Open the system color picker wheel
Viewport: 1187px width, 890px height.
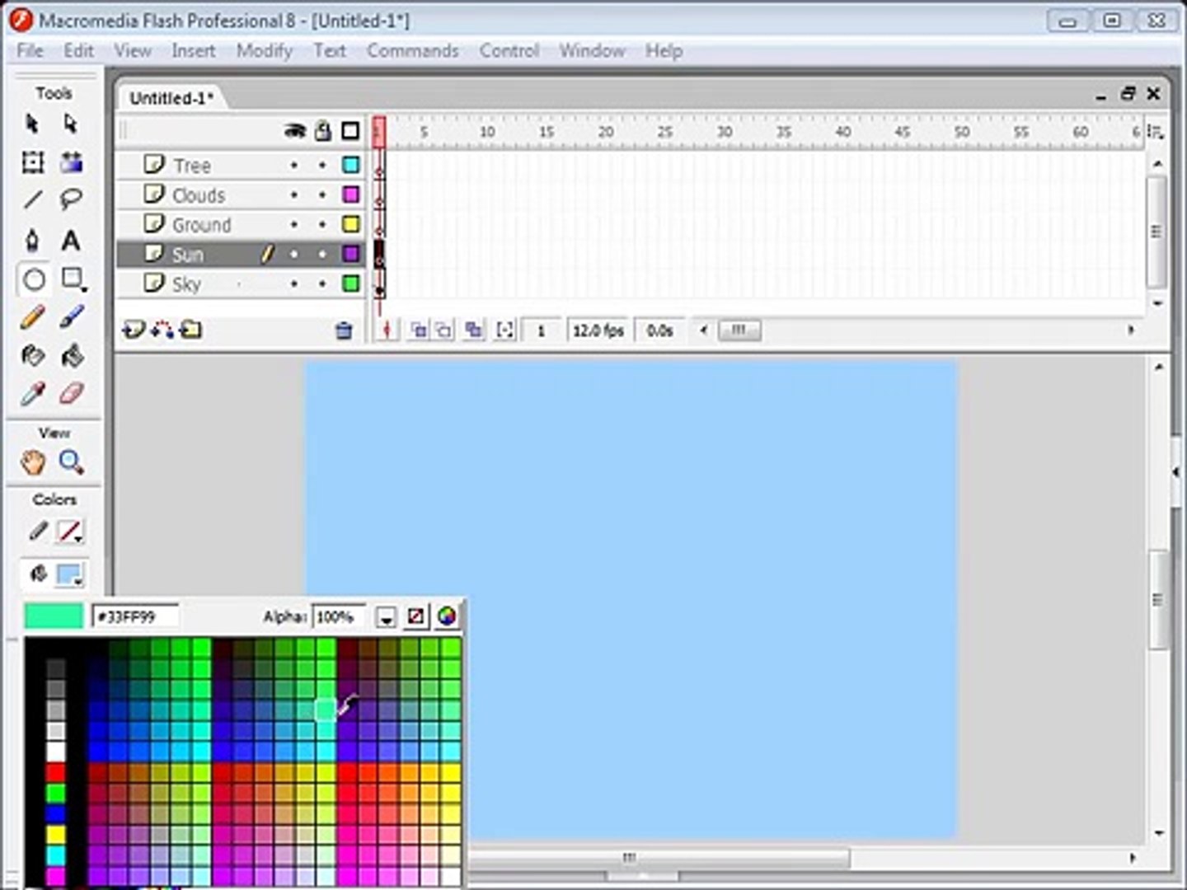click(447, 616)
